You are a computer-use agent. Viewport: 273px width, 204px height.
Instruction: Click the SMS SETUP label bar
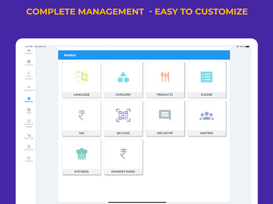point(165,133)
